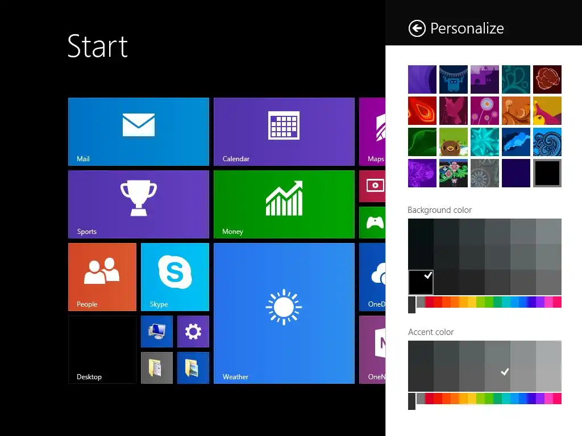Open the computer monitor small tile
Viewport: 582px width, 436px height.
click(x=157, y=332)
